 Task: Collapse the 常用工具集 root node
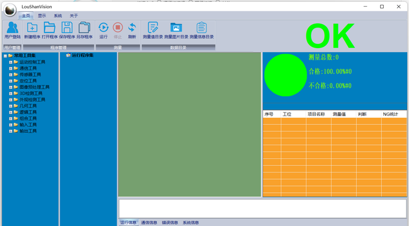pos(5,56)
